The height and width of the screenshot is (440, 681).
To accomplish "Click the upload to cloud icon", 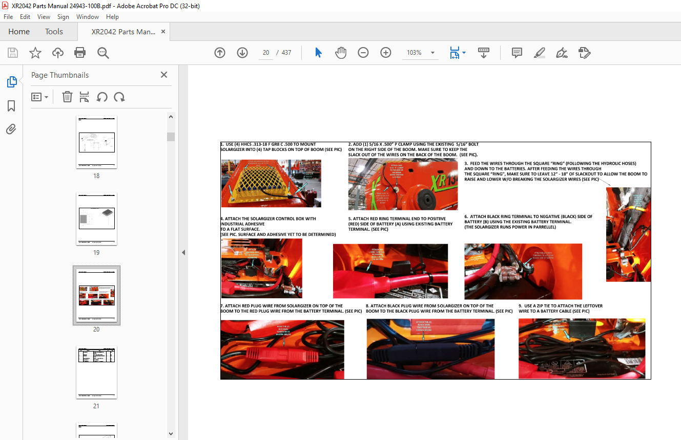I will (x=58, y=53).
